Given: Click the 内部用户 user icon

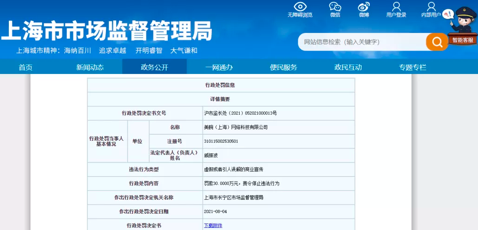Looking at the screenshot, I should tap(432, 7).
